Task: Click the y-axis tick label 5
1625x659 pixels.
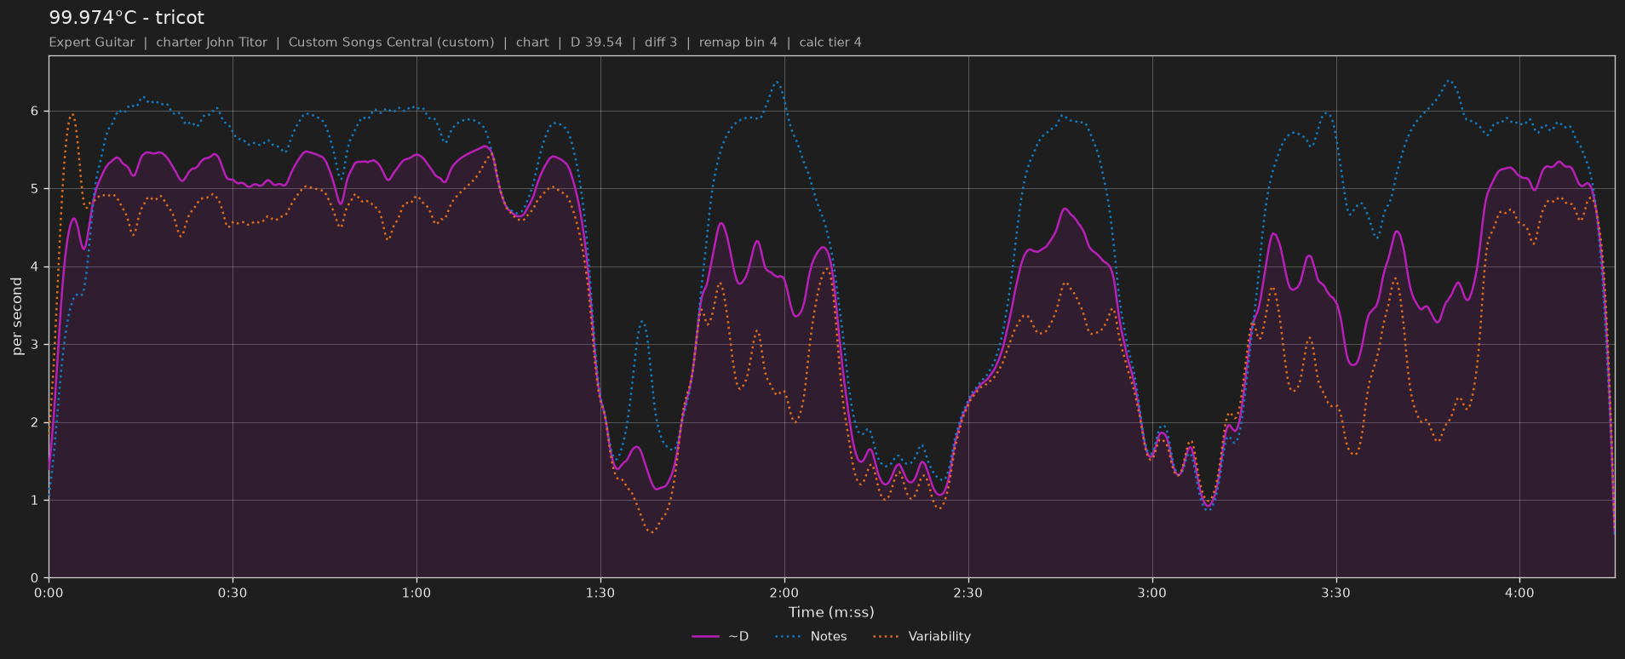Action: (35, 189)
